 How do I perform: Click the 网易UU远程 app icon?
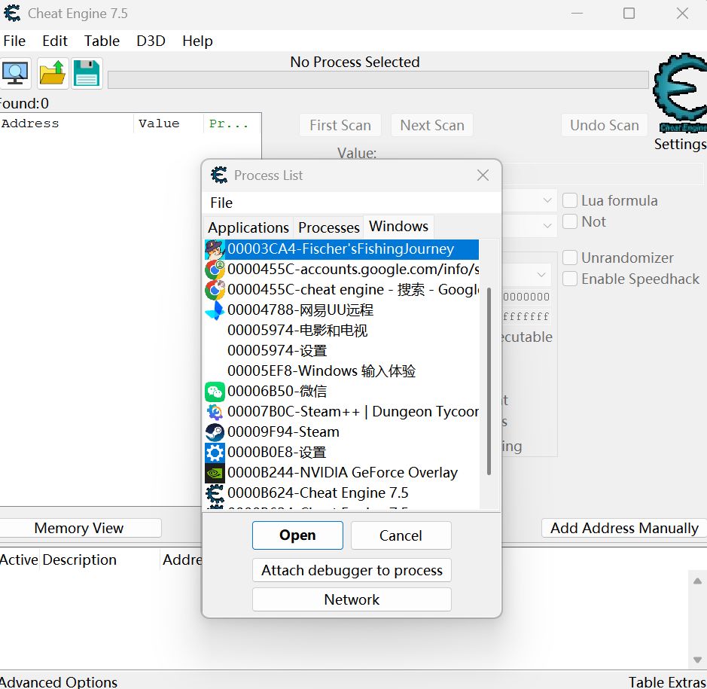click(x=215, y=310)
